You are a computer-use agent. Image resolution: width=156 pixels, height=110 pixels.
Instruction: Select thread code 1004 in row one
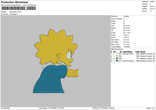tap(138, 54)
